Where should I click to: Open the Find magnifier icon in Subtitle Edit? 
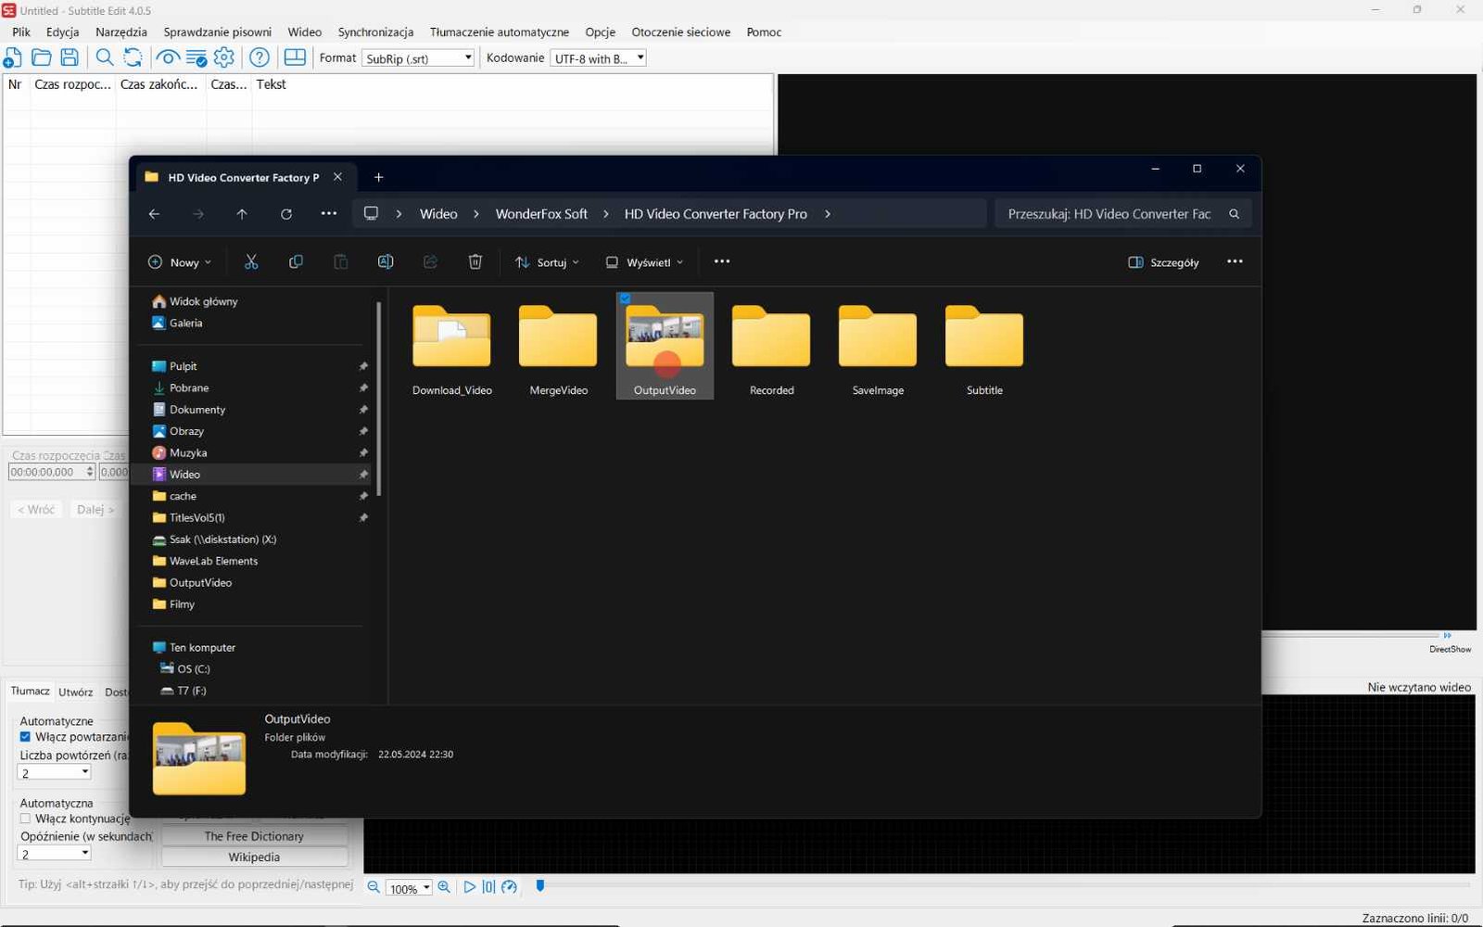tap(105, 57)
